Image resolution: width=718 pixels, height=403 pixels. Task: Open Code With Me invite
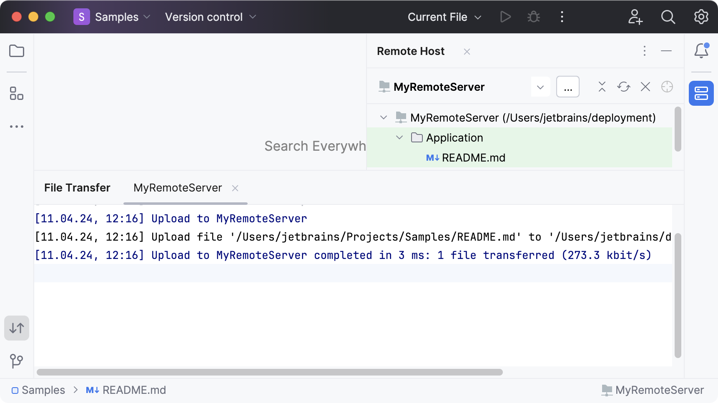[635, 17]
